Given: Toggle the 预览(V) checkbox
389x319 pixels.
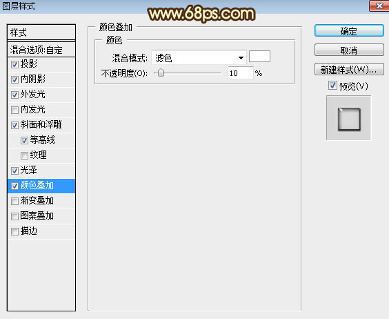Looking at the screenshot, I should [332, 86].
